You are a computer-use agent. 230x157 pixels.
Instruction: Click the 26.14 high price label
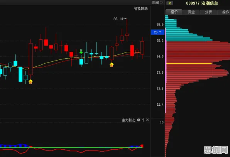(118, 19)
